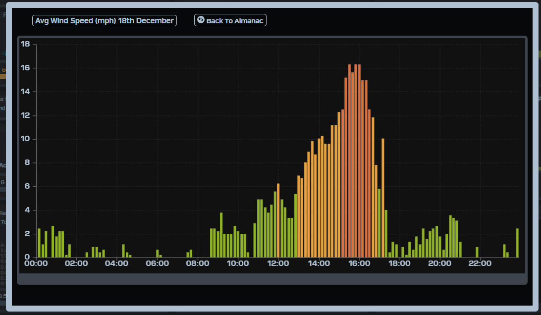Click the Back To Almanac button
541x315 pixels.
tap(230, 20)
